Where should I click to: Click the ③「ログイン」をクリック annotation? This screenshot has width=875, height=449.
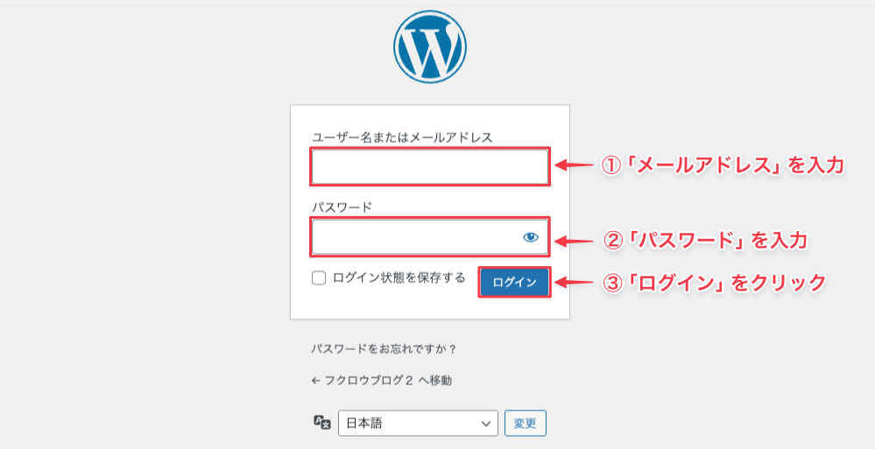[715, 283]
